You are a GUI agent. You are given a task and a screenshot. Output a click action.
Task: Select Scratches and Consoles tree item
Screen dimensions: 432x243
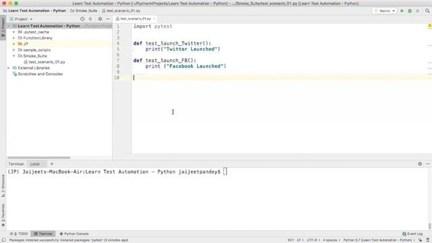point(40,74)
